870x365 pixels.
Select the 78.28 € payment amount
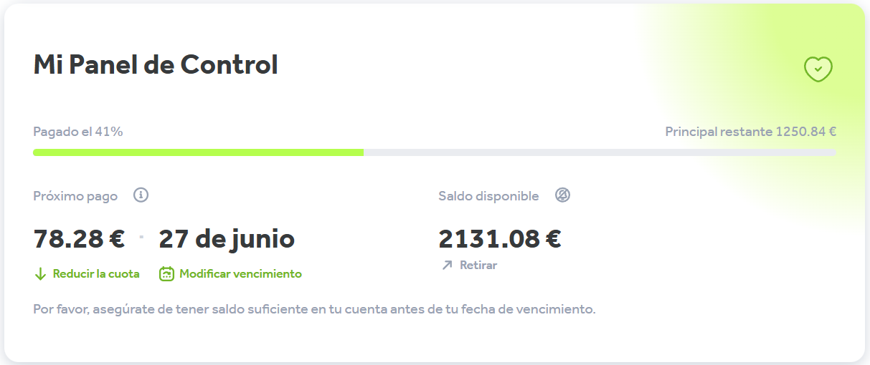80,239
